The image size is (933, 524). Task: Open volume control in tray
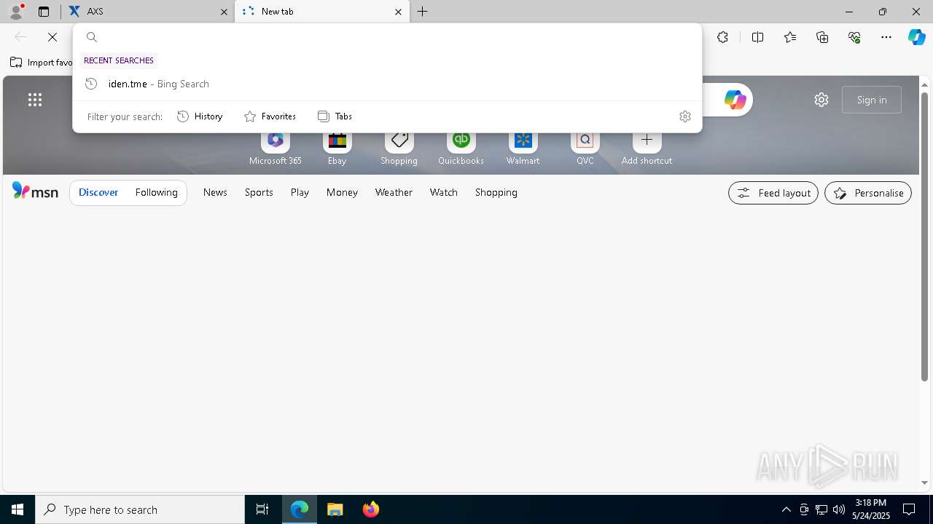pyautogui.click(x=839, y=509)
